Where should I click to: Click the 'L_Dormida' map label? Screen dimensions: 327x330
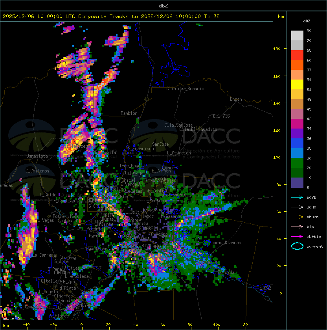(x=224, y=272)
